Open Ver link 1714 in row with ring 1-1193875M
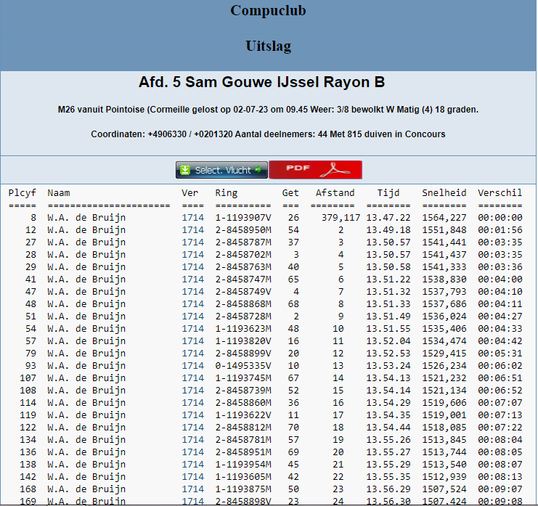 [x=192, y=489]
